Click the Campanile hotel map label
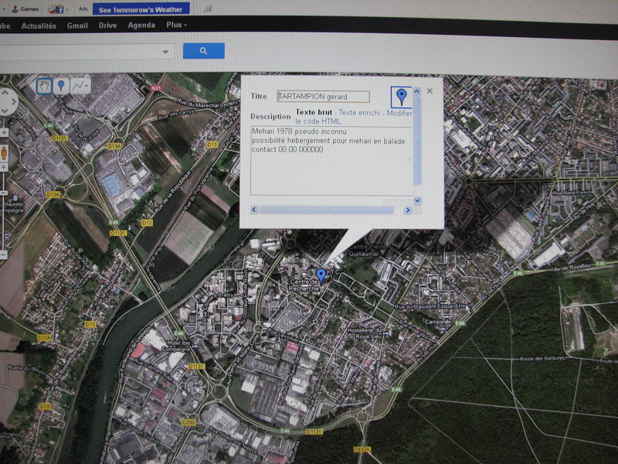This screenshot has width=618, height=464. [x=438, y=322]
